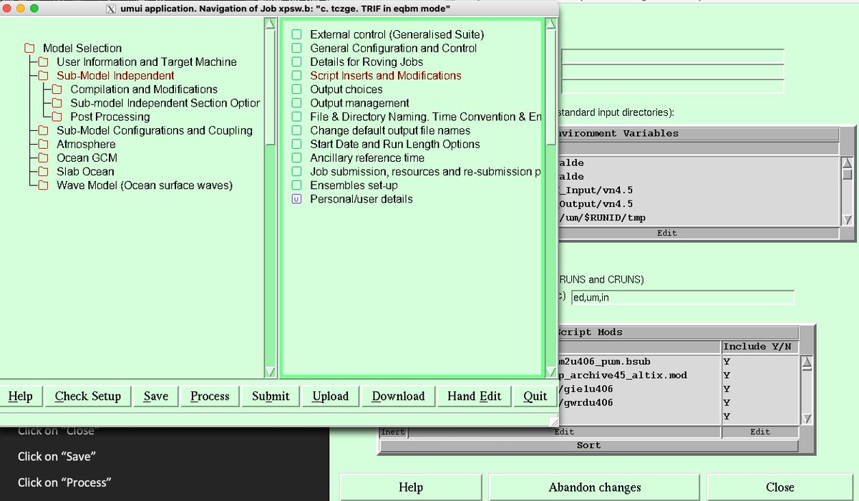859x501 pixels.
Task: Open Change default output file names icon
Action: [x=296, y=130]
